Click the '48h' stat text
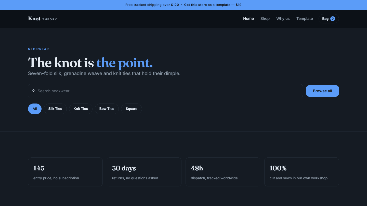The width and height of the screenshot is (367, 206). pyautogui.click(x=197, y=168)
